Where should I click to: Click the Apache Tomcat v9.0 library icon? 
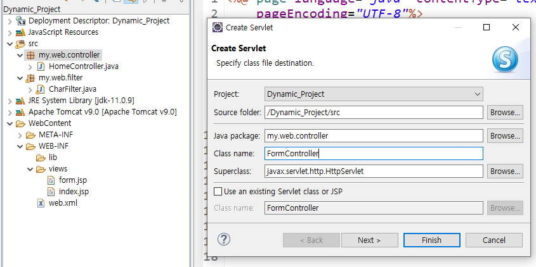[20, 112]
